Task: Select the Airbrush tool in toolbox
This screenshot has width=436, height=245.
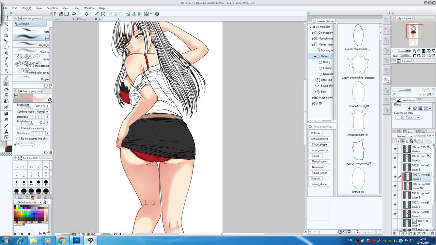Action: tap(6, 83)
